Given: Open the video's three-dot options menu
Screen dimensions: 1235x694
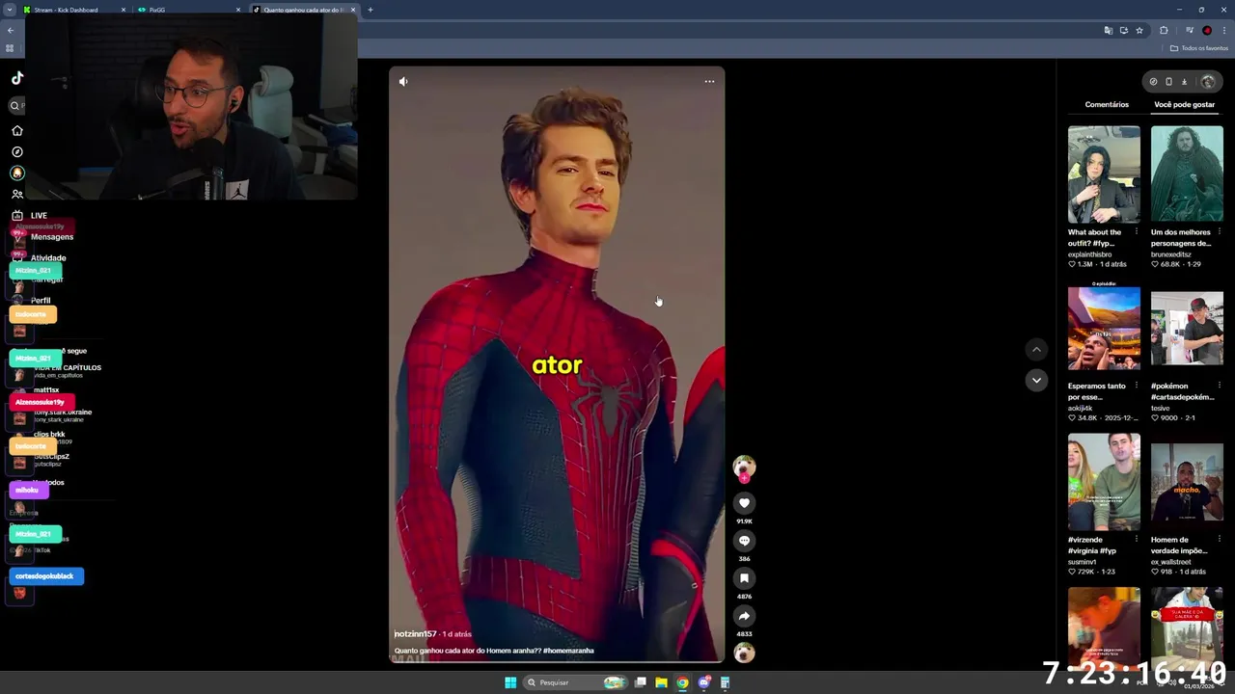Looking at the screenshot, I should coord(709,82).
